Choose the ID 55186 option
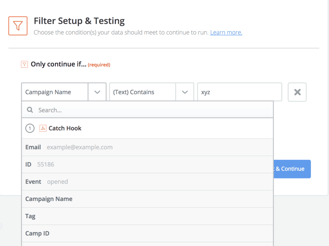The width and height of the screenshot is (329, 246). click(147, 165)
